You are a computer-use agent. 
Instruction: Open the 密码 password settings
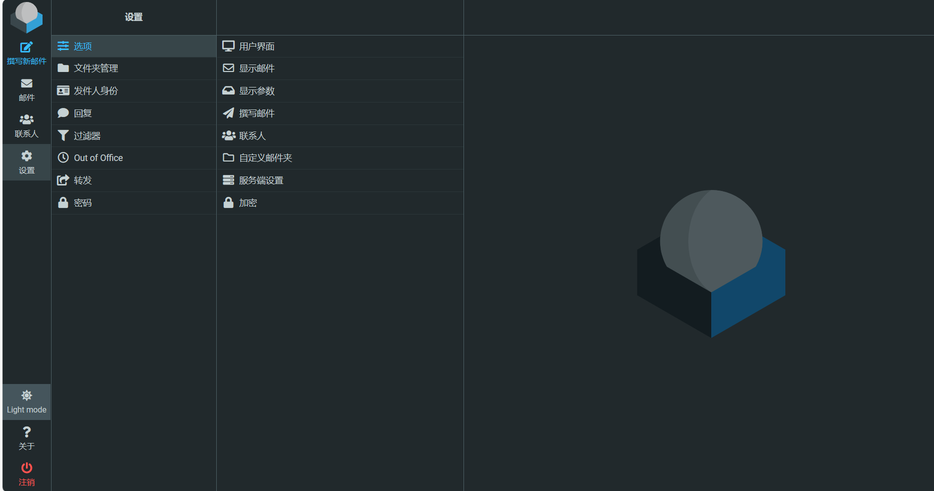(83, 203)
